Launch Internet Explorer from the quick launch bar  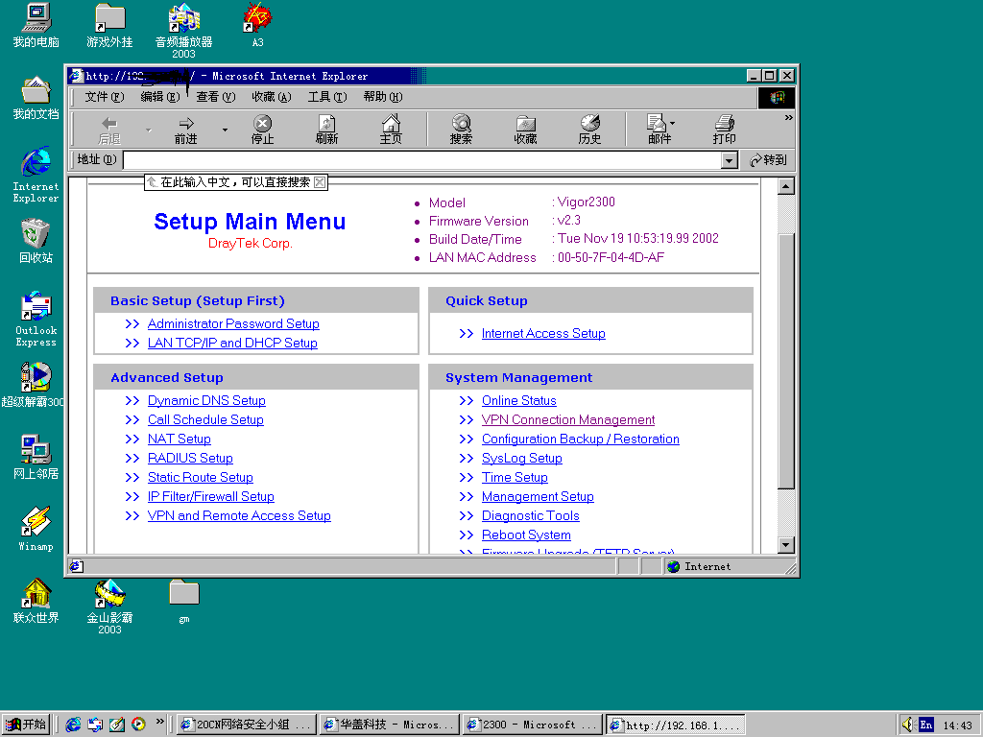(x=73, y=725)
